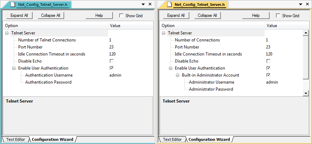
Task: Collapse Telnet Server node in right panel
Action: click(164, 33)
